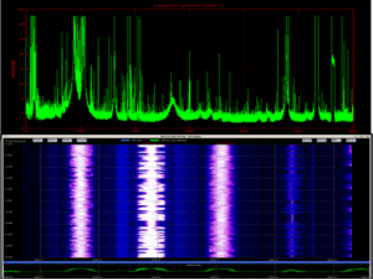The image size is (373, 279).
Task: Click the blue horizontal bar below the waterfall
Action: pyautogui.click(x=185, y=262)
